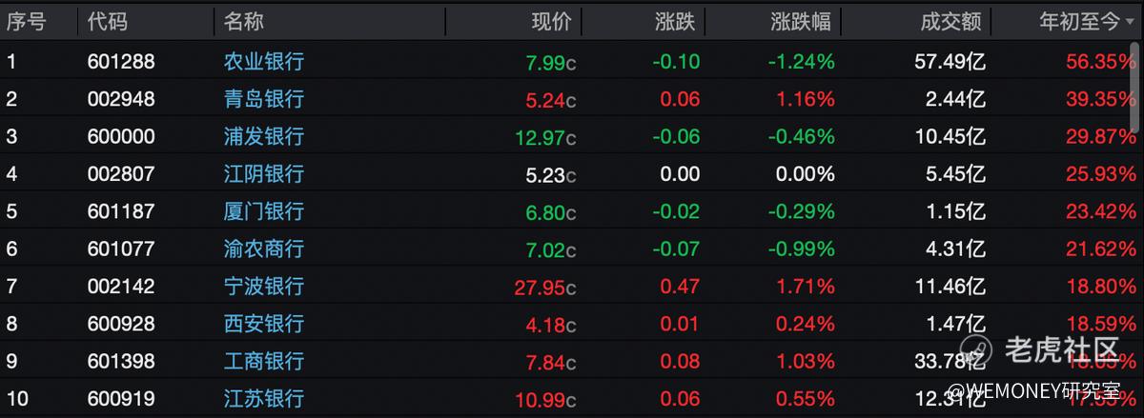Screen dimensions: 1144x418
Task: Click year-to-date value 25.93%
Action: [1102, 174]
